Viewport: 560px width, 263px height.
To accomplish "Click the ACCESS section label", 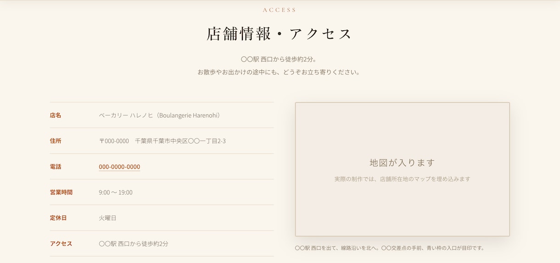I will (x=280, y=10).
